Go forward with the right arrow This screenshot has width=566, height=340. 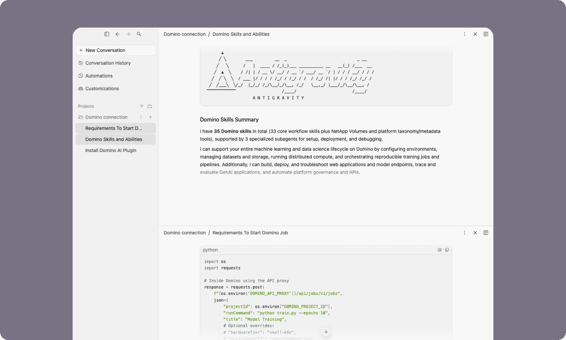(x=129, y=34)
